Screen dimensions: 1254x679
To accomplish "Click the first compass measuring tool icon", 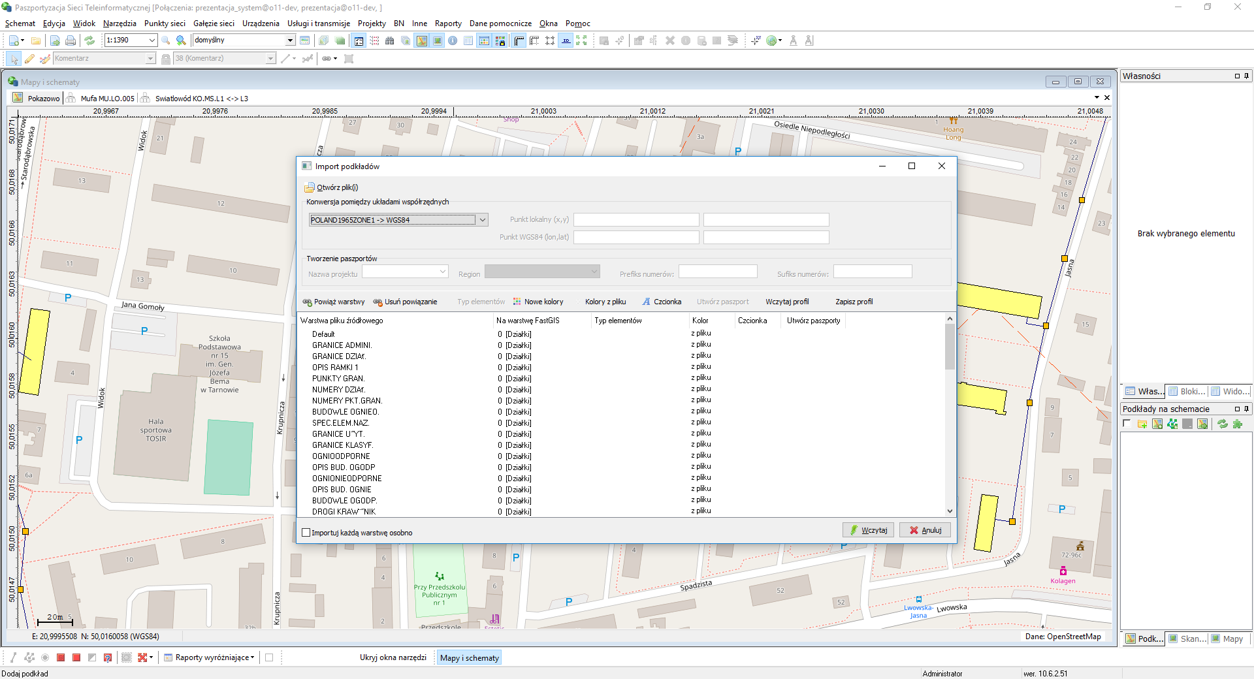I will tap(794, 40).
